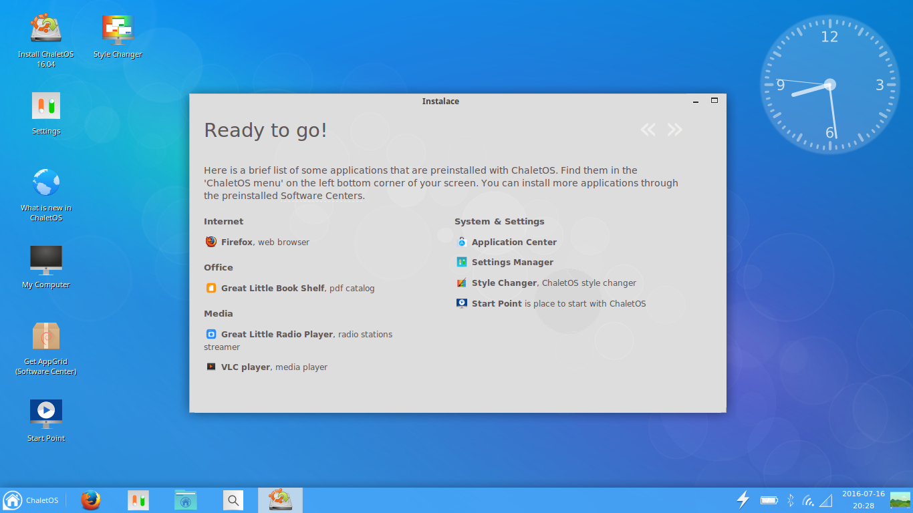Viewport: 913px width, 513px height.
Task: Launch Firefox from the taskbar
Action: [91, 500]
